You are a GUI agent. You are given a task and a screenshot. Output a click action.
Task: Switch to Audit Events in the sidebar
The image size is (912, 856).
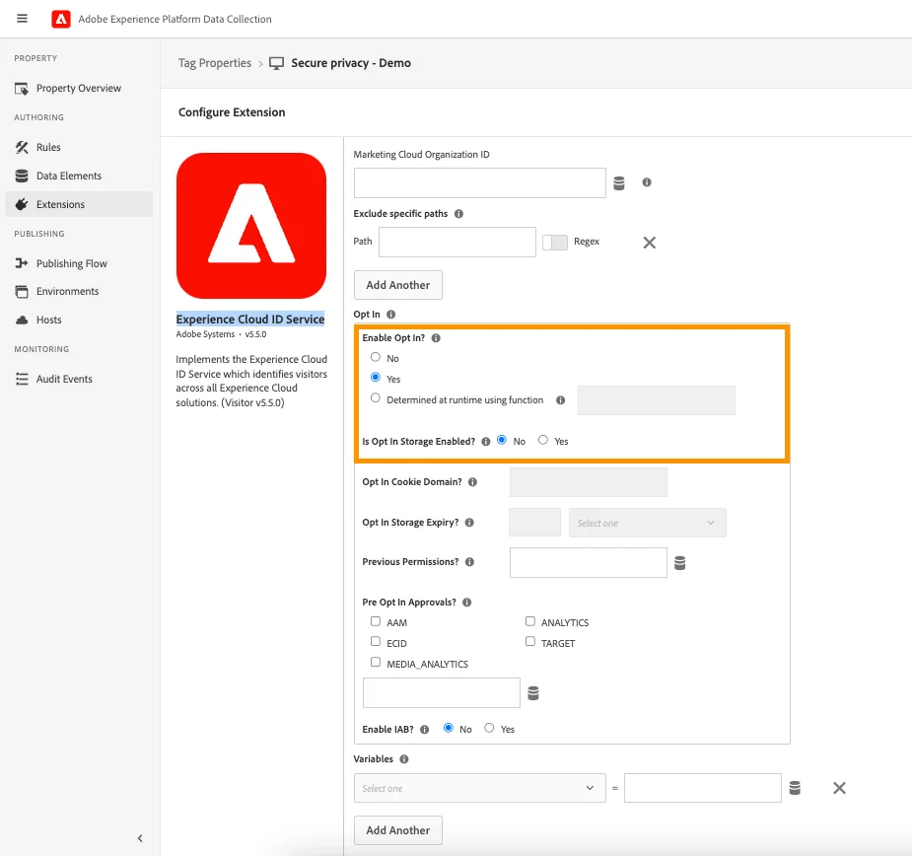pyautogui.click(x=63, y=378)
